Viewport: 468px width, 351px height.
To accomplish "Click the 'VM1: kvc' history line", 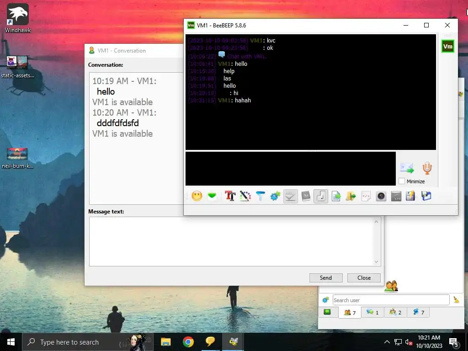I will (263, 41).
